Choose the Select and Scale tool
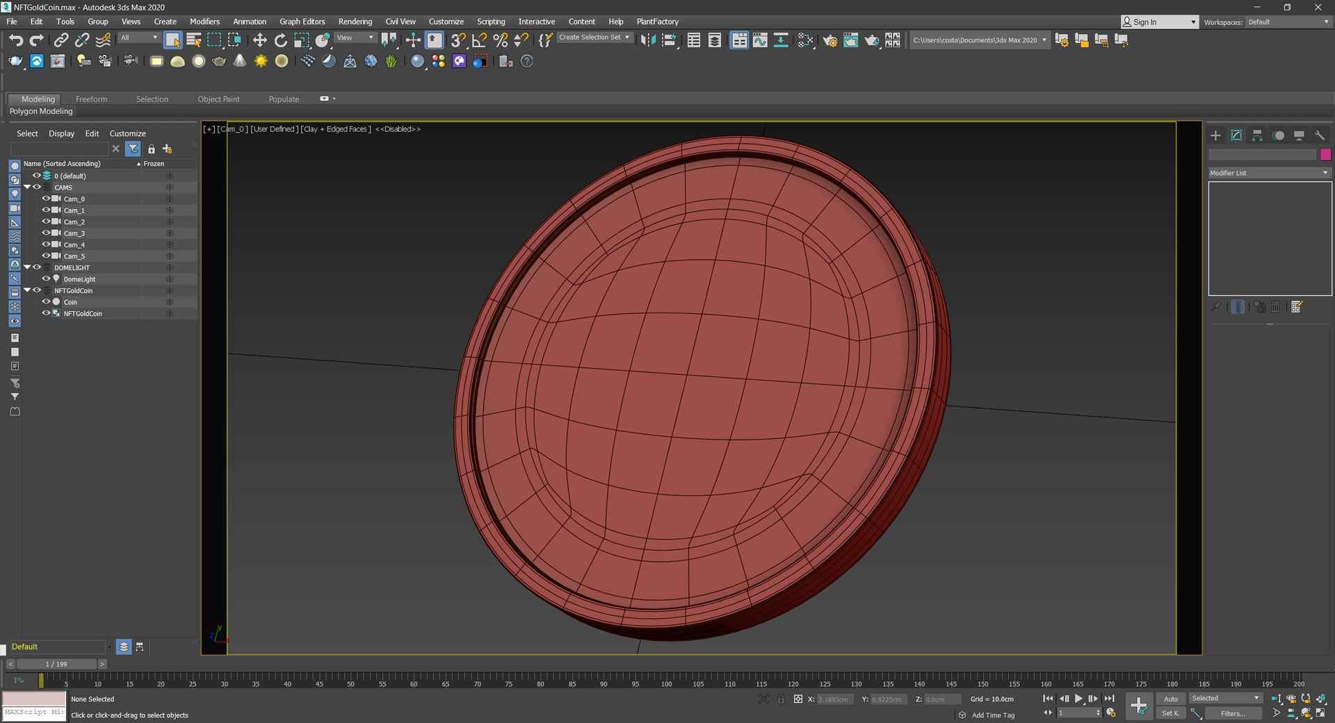 click(x=302, y=40)
